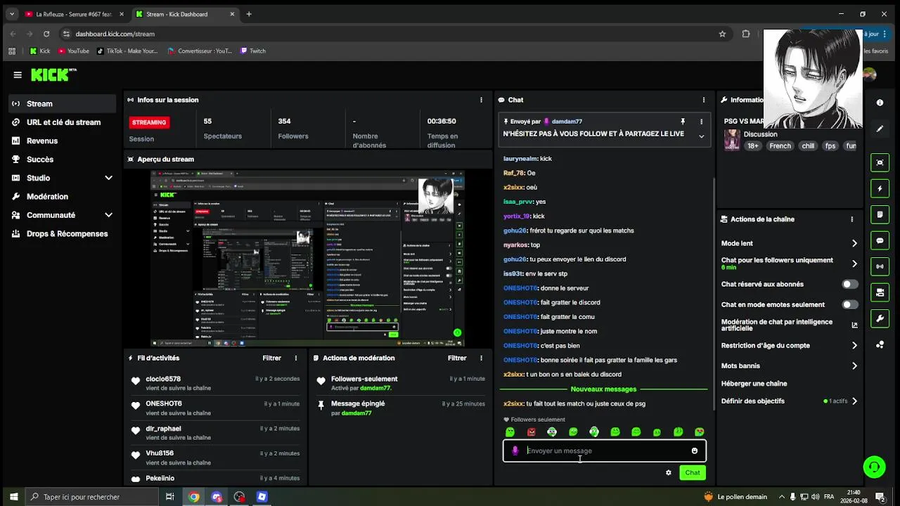Click the French stream tag
The width and height of the screenshot is (900, 506).
[780, 146]
